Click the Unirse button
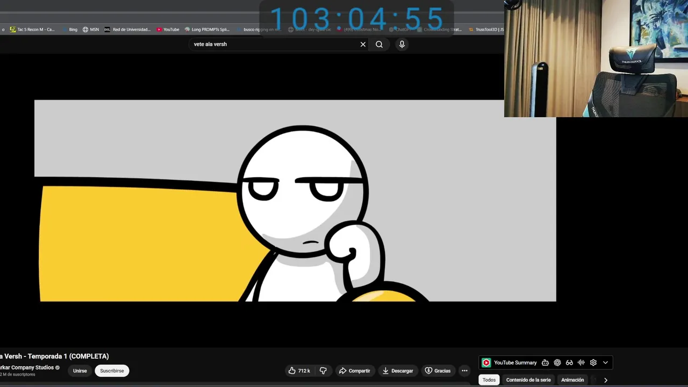Screen dimensions: 688x387 click(x=80, y=371)
